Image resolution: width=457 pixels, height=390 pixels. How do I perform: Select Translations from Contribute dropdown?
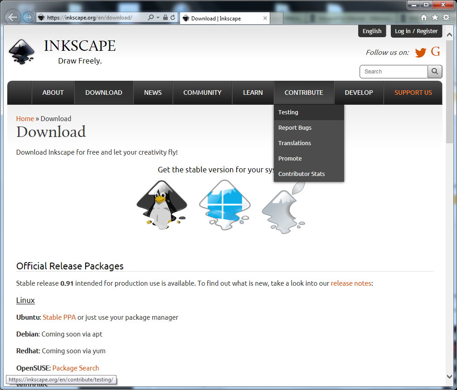pos(309,143)
